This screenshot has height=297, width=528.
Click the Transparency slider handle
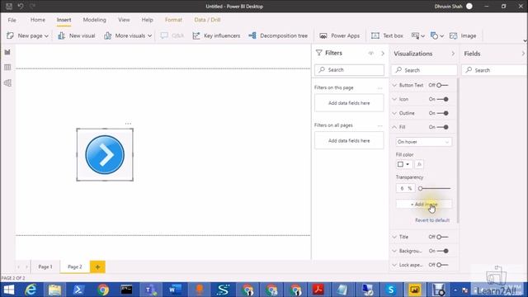coord(420,189)
